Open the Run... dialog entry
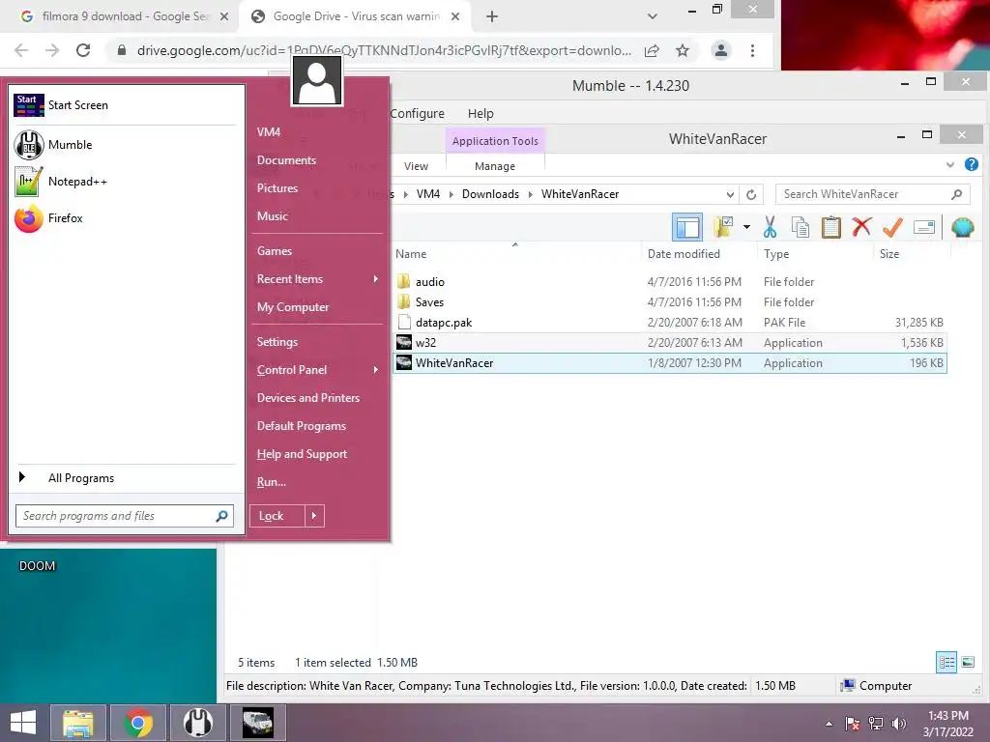 [x=272, y=482]
